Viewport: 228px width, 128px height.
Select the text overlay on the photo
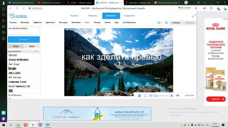pyautogui.click(x=121, y=57)
